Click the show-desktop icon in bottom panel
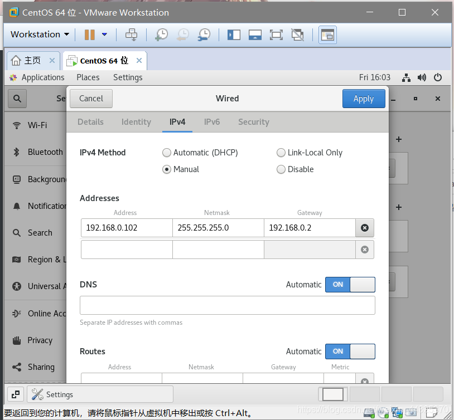Viewport: 454px width, 420px height. click(x=16, y=394)
